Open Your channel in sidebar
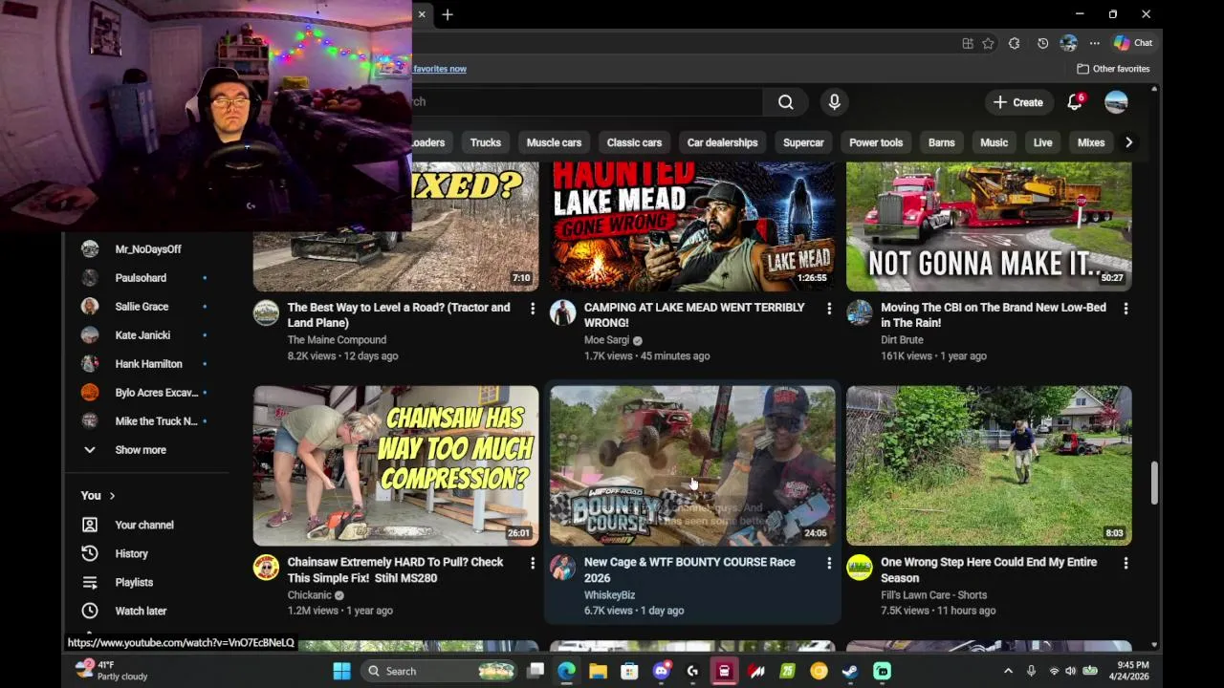This screenshot has height=688, width=1224. click(x=145, y=525)
